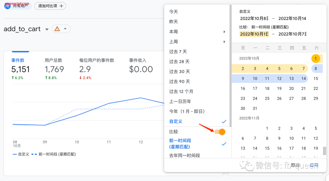This screenshot has width=329, height=181.
Task: Click the checkmark beside 自定义
Action: [x=224, y=121]
